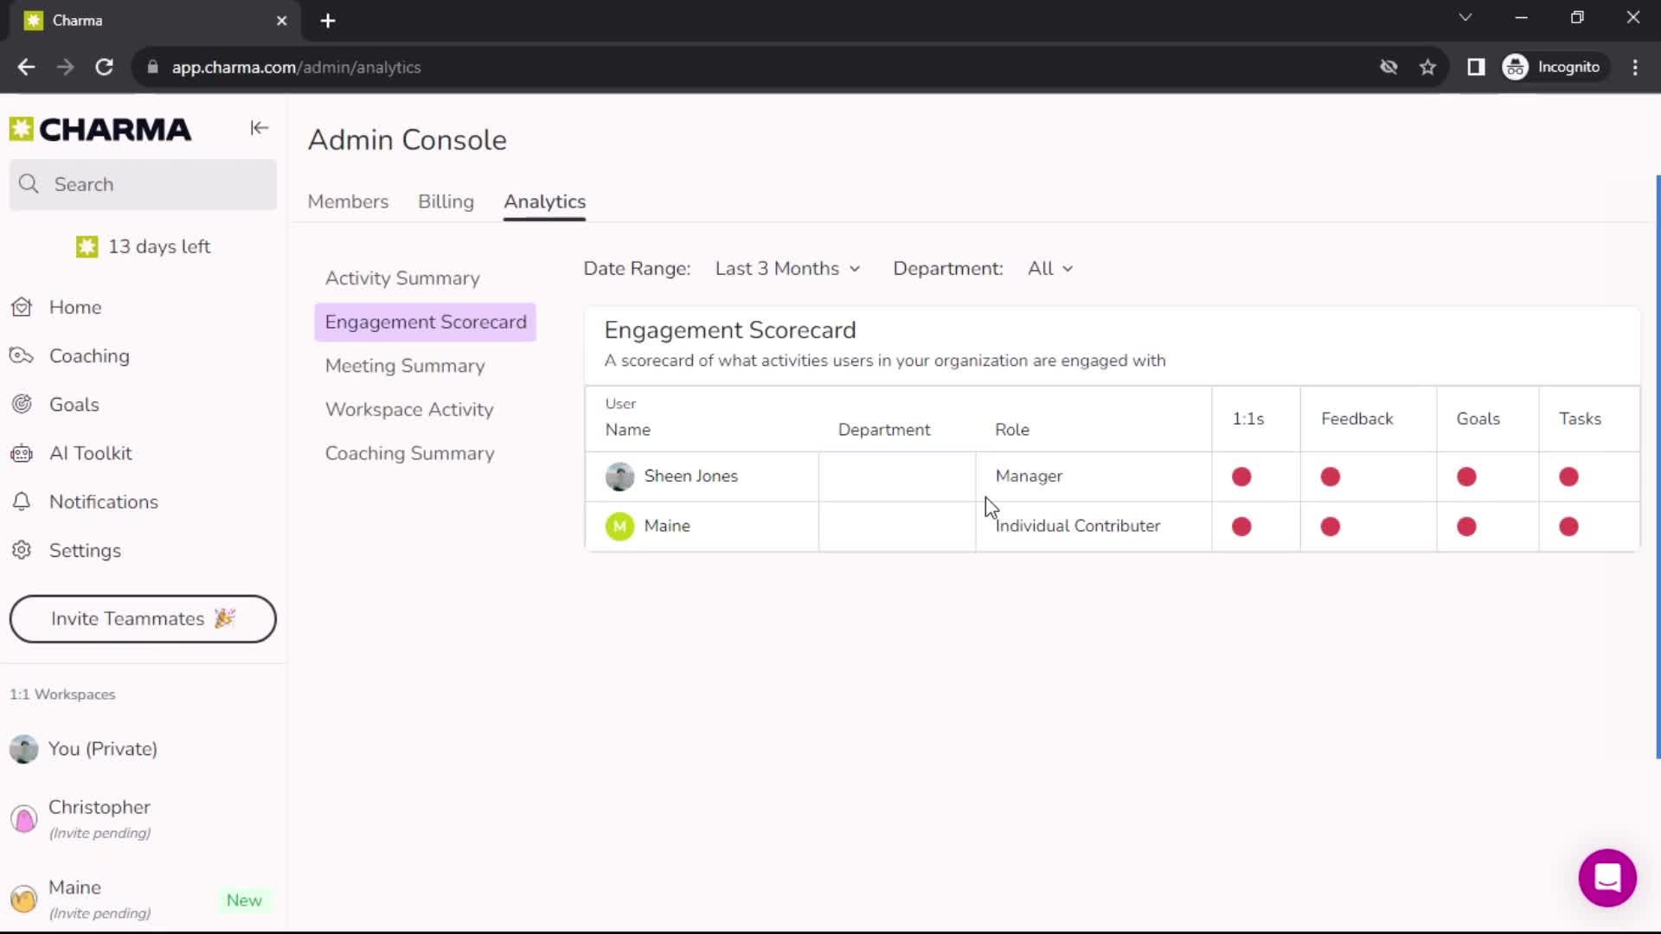Click the Members tab in Admin Console
Image resolution: width=1661 pixels, height=934 pixels.
coord(348,202)
